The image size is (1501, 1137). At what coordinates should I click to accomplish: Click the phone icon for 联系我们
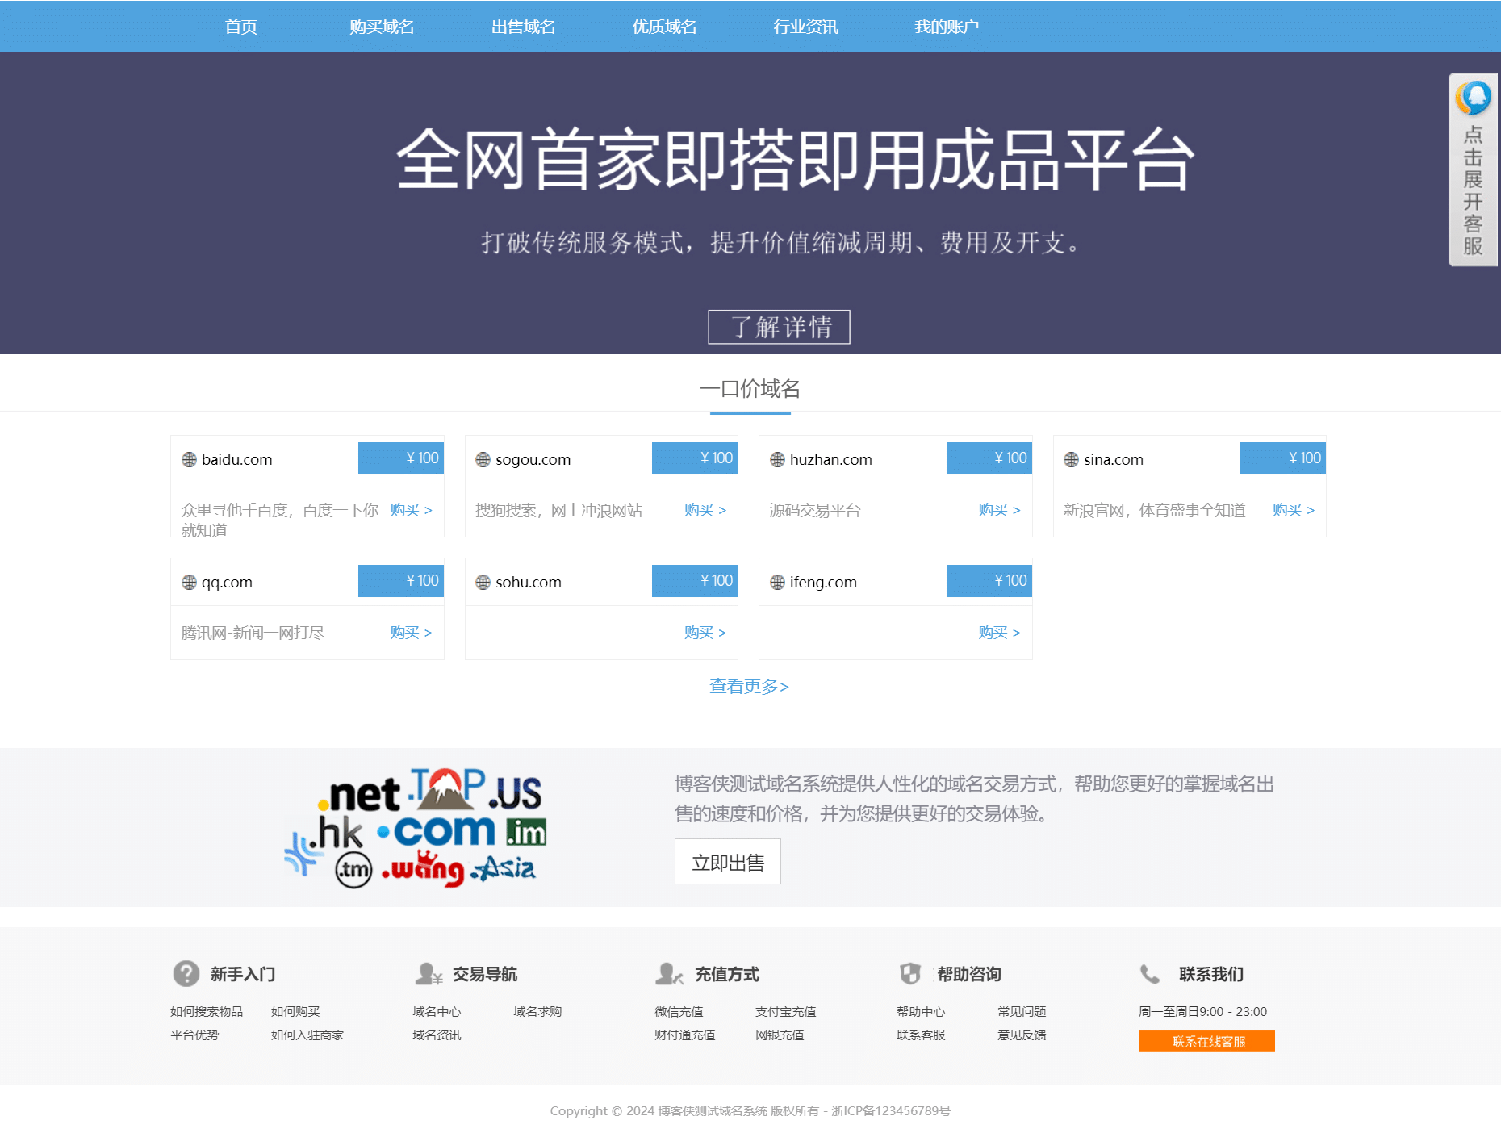pyautogui.click(x=1150, y=974)
